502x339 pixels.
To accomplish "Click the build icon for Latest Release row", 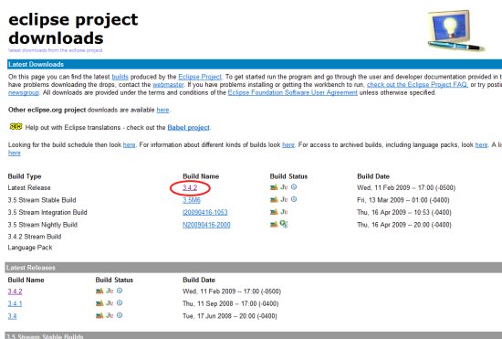I will coord(274,187).
